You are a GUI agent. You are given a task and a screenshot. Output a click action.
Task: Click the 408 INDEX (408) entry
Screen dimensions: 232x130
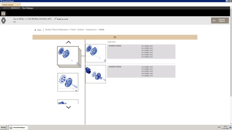point(147,73)
